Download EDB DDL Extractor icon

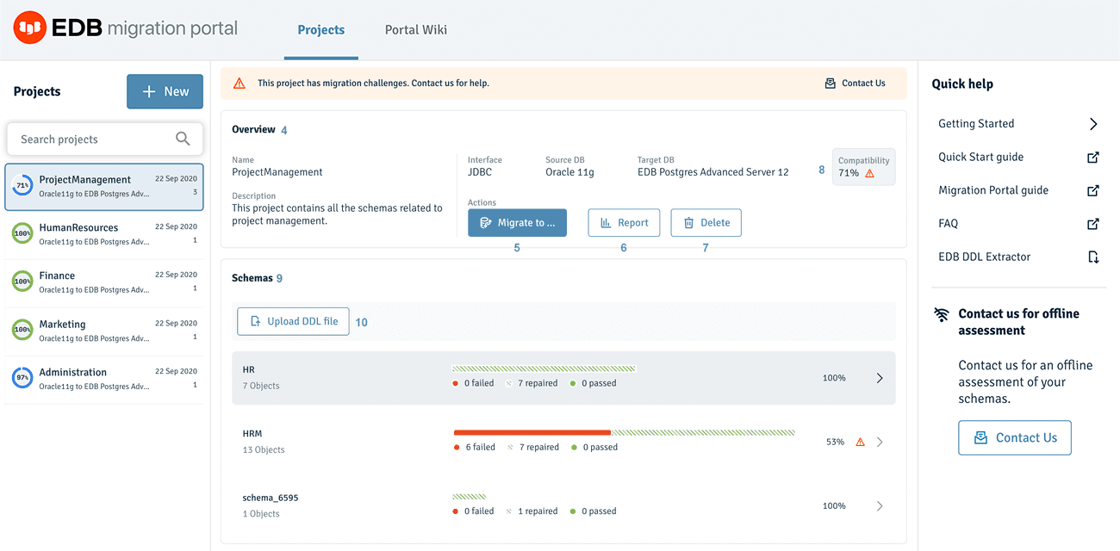click(1092, 257)
